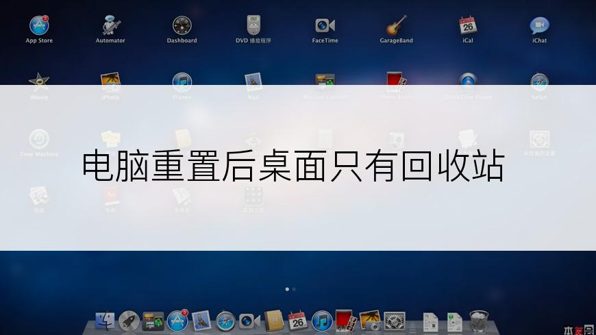Switch to second Launchpad page dot
Screen dimensions: 596x335
[294, 289]
